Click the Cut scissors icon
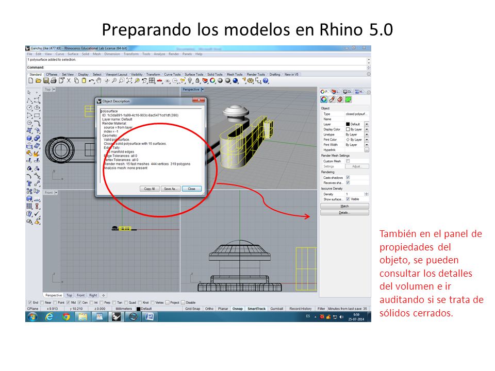 click(x=69, y=81)
